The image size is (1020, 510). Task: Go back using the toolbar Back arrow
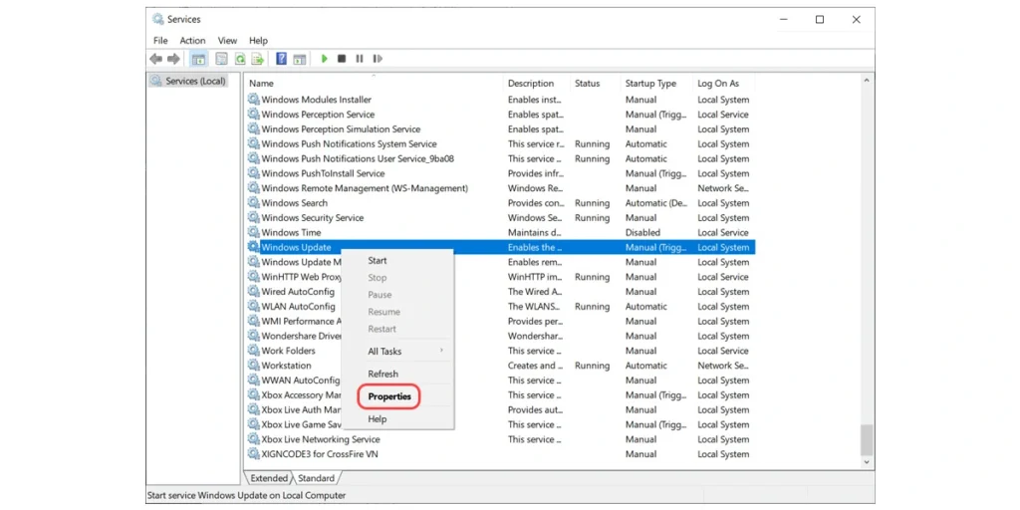156,59
